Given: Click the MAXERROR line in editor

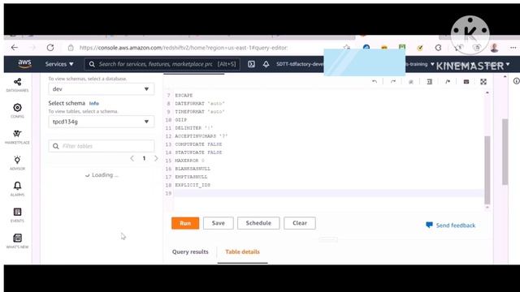Looking at the screenshot, I should 189,161.
